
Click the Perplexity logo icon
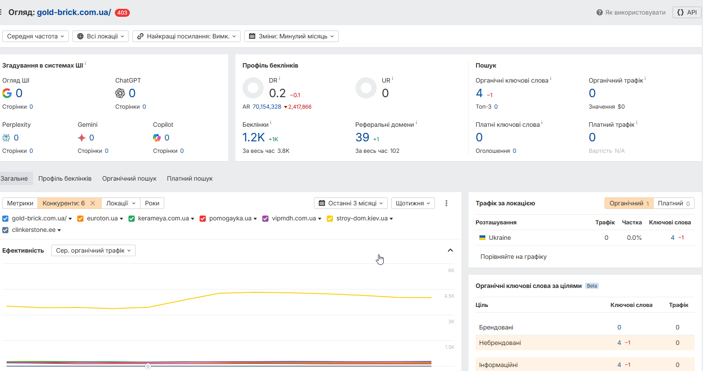tap(6, 138)
